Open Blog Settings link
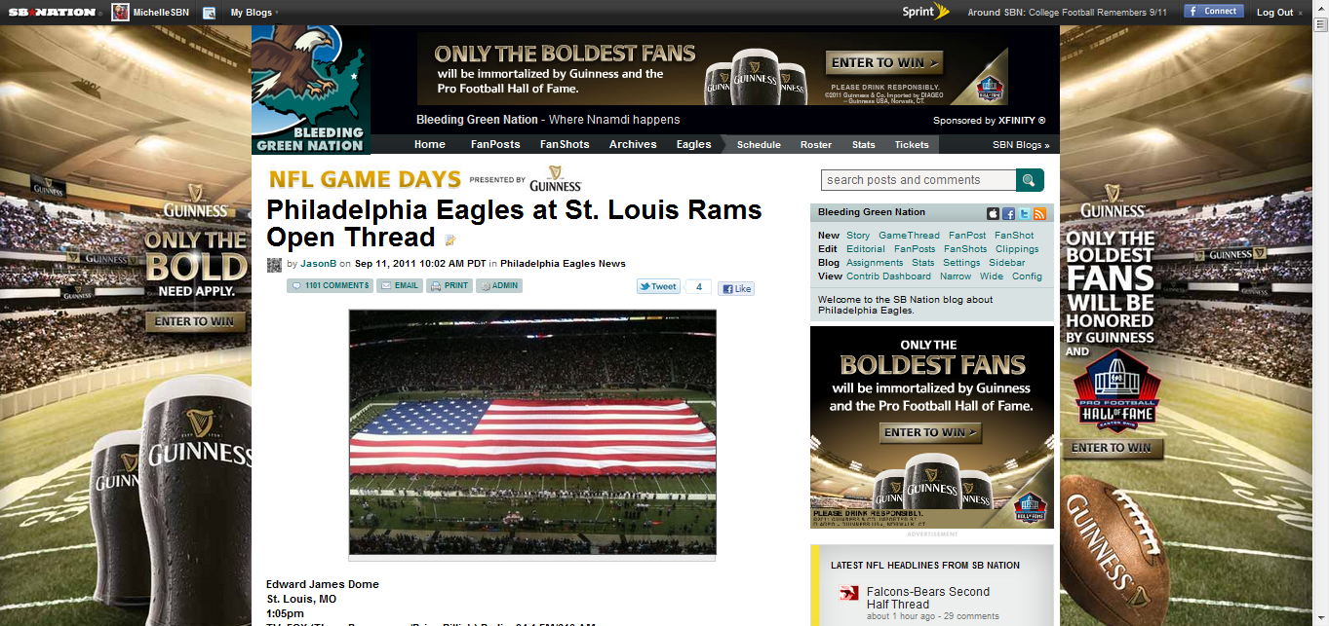 pyautogui.click(x=961, y=263)
